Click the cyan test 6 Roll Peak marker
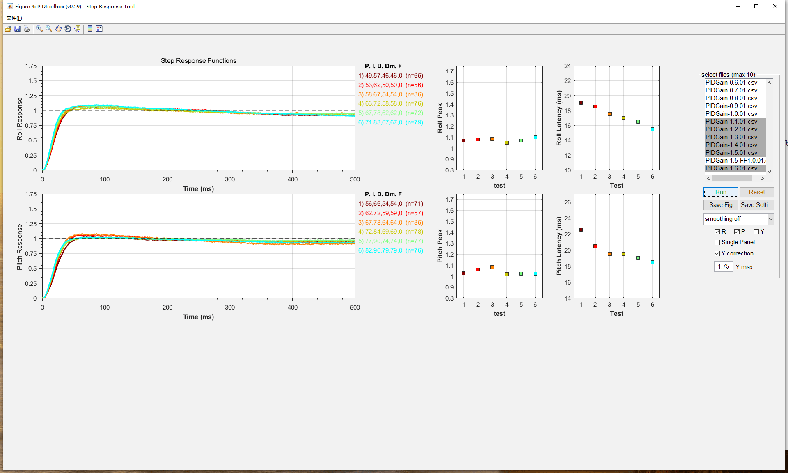 [535, 138]
